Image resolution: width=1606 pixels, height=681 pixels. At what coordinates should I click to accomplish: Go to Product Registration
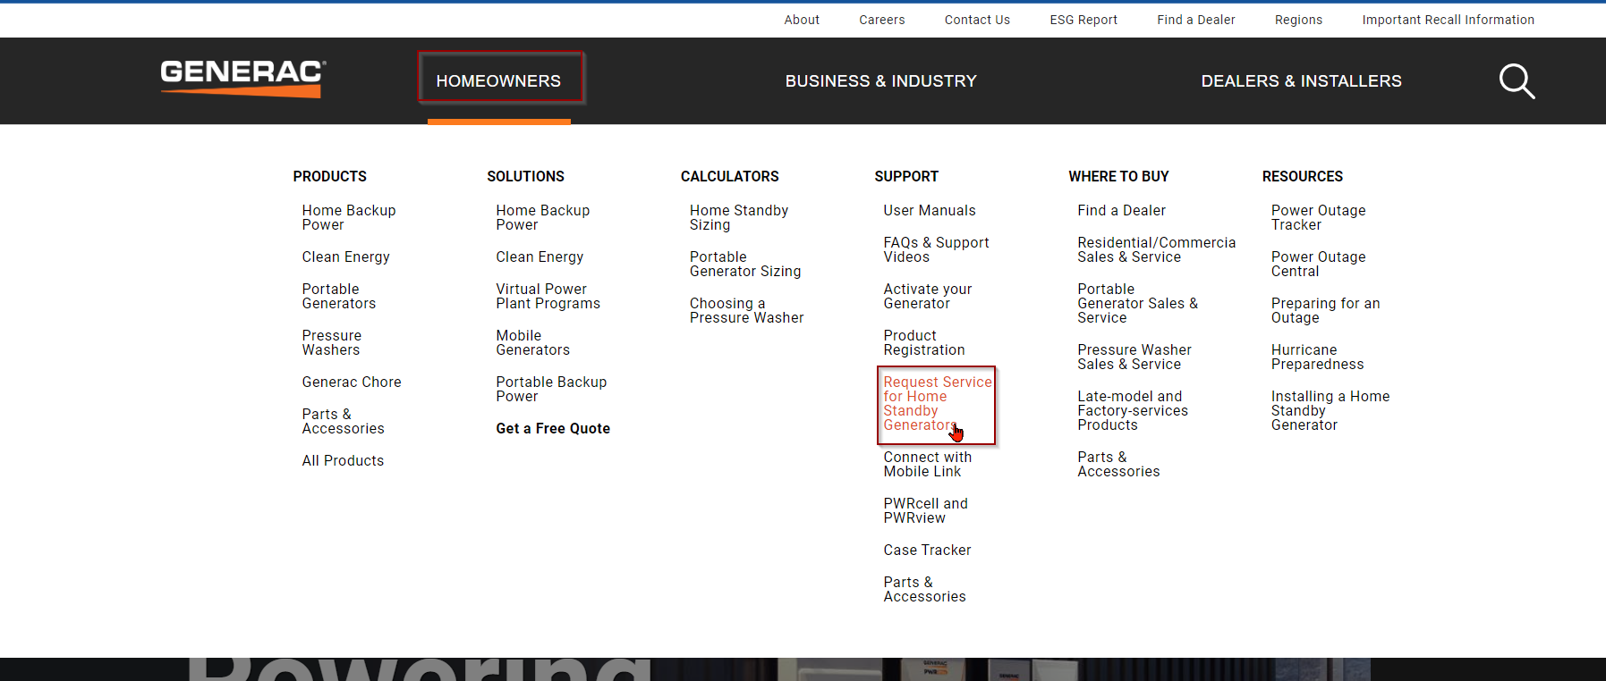(x=924, y=342)
